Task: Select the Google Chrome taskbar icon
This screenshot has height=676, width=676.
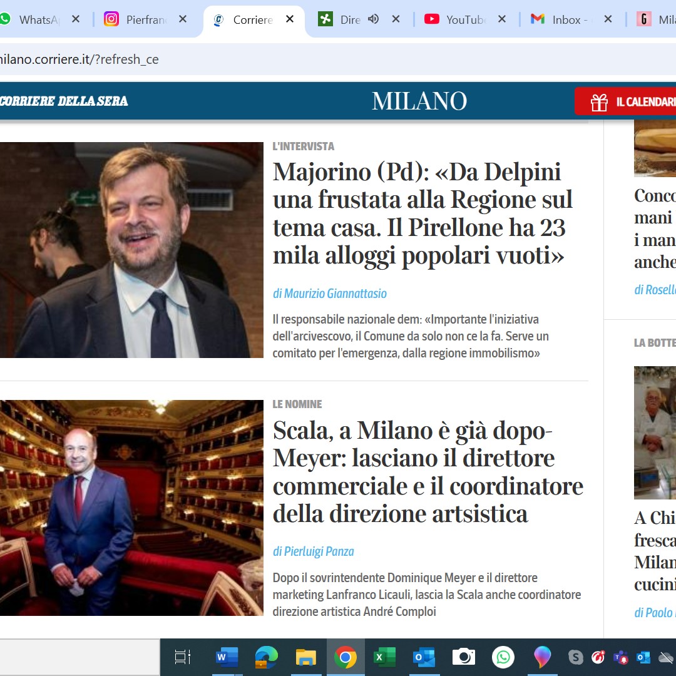Action: pos(346,657)
